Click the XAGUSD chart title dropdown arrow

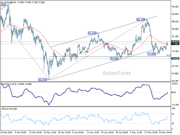click(2, 2)
